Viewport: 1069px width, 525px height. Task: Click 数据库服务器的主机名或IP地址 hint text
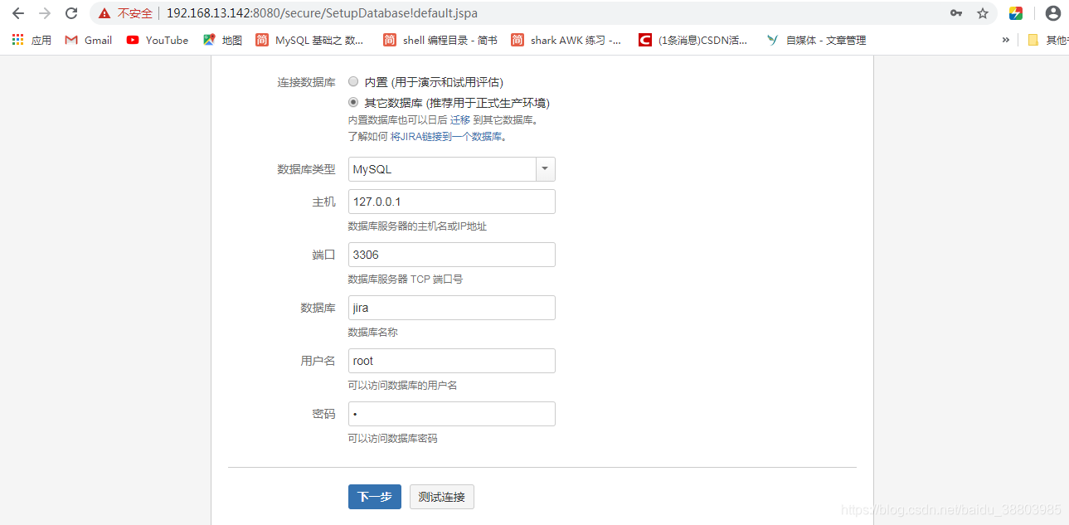(x=417, y=226)
